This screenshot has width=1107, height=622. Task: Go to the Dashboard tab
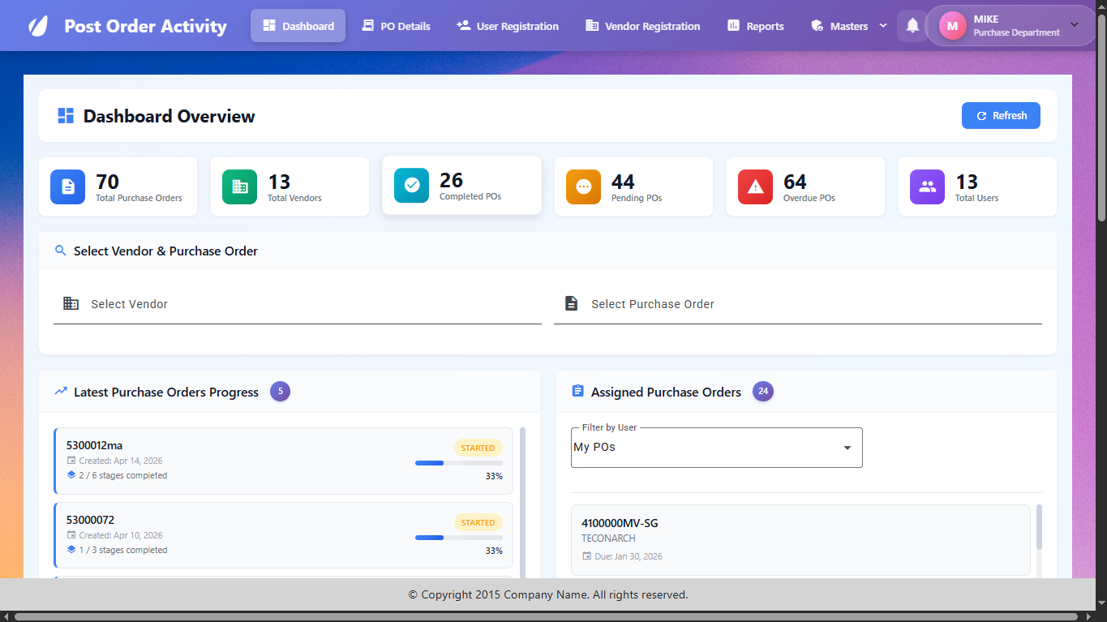[298, 26]
